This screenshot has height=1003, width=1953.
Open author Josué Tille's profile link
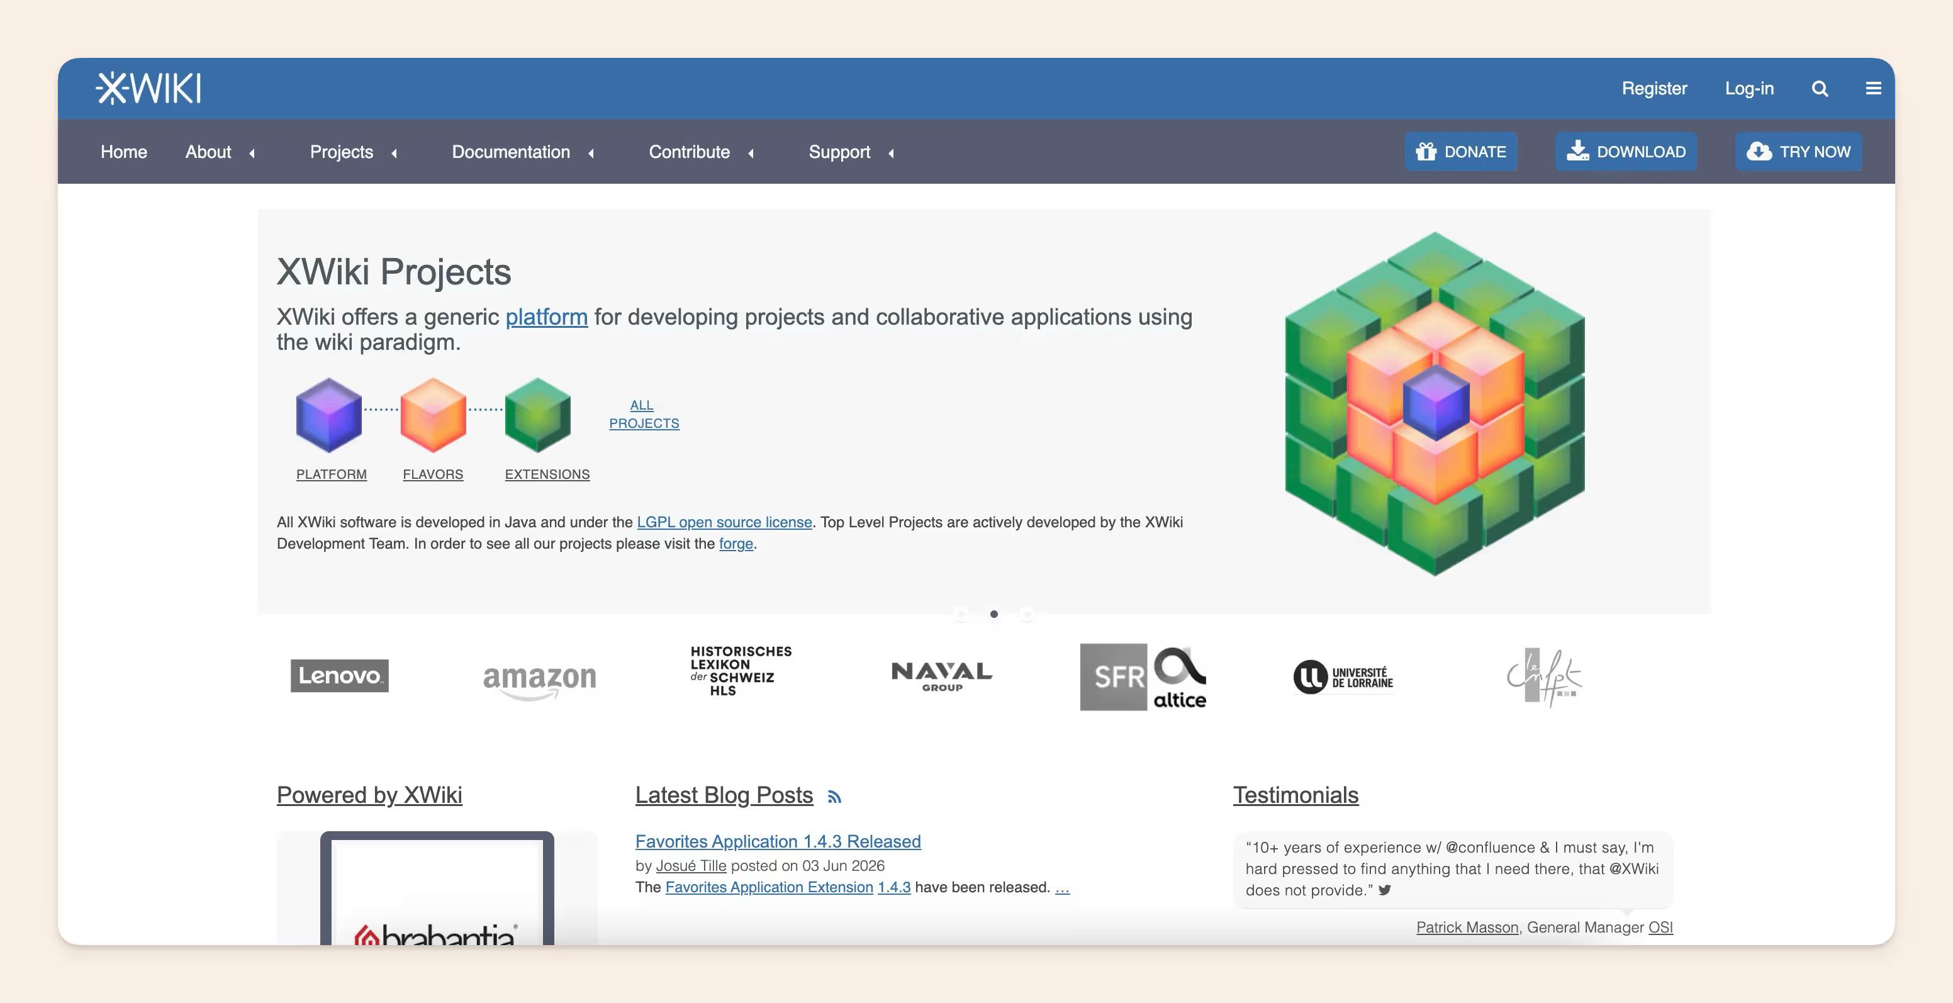tap(691, 866)
